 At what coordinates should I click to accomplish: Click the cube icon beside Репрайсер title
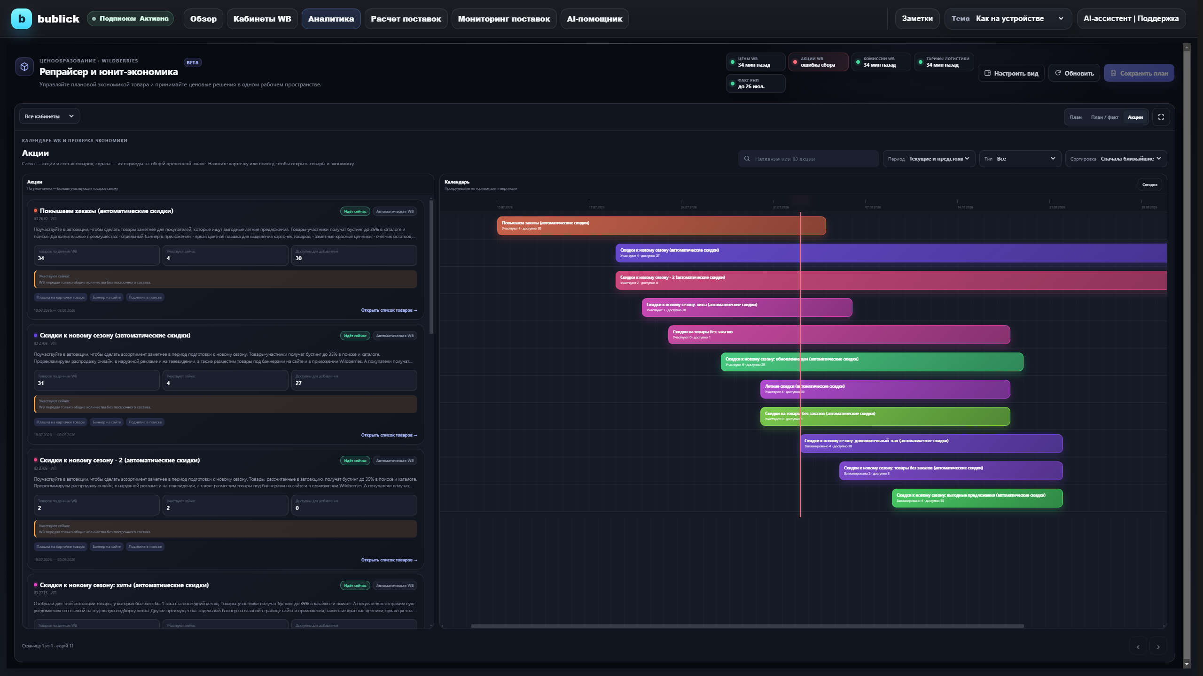24,67
